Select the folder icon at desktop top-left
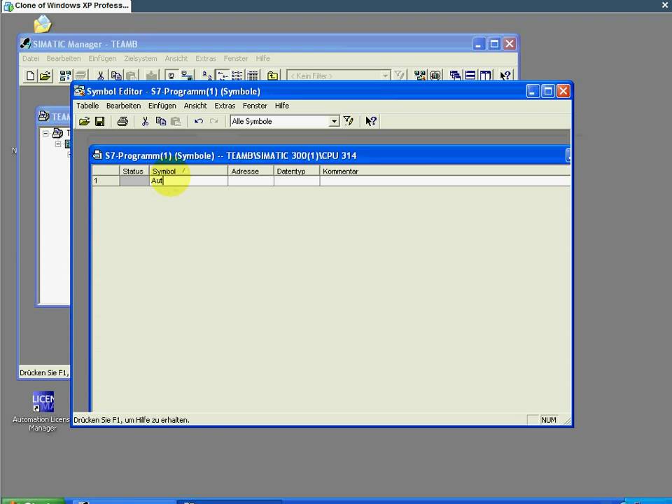The width and height of the screenshot is (672, 504). (43, 24)
